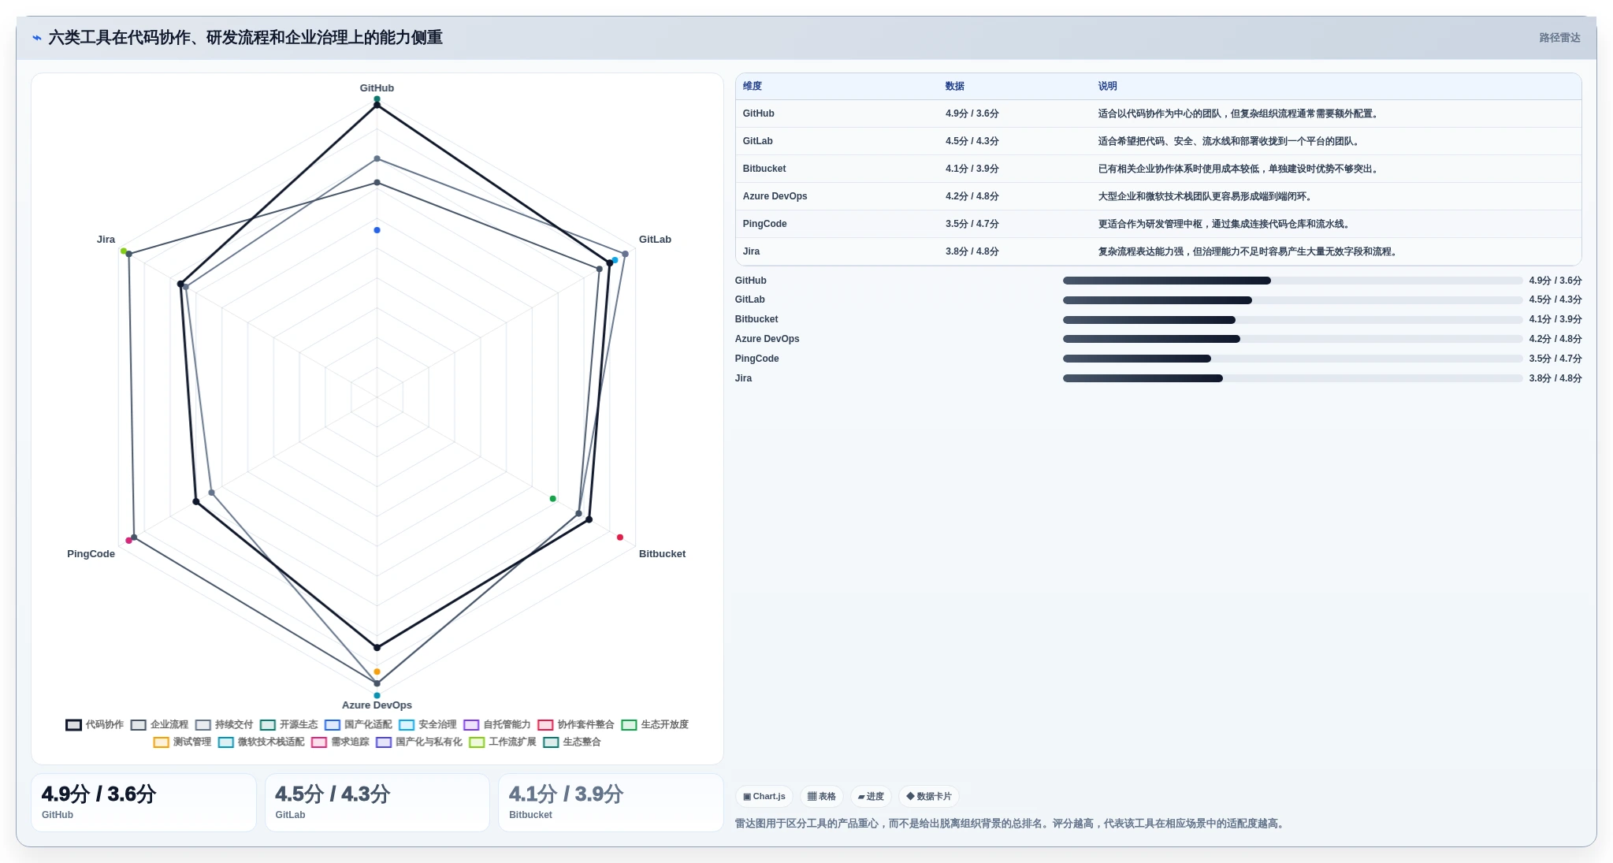This screenshot has height=863, width=1613.
Task: Click the Bitbucket progress bar
Action: click(x=1292, y=320)
